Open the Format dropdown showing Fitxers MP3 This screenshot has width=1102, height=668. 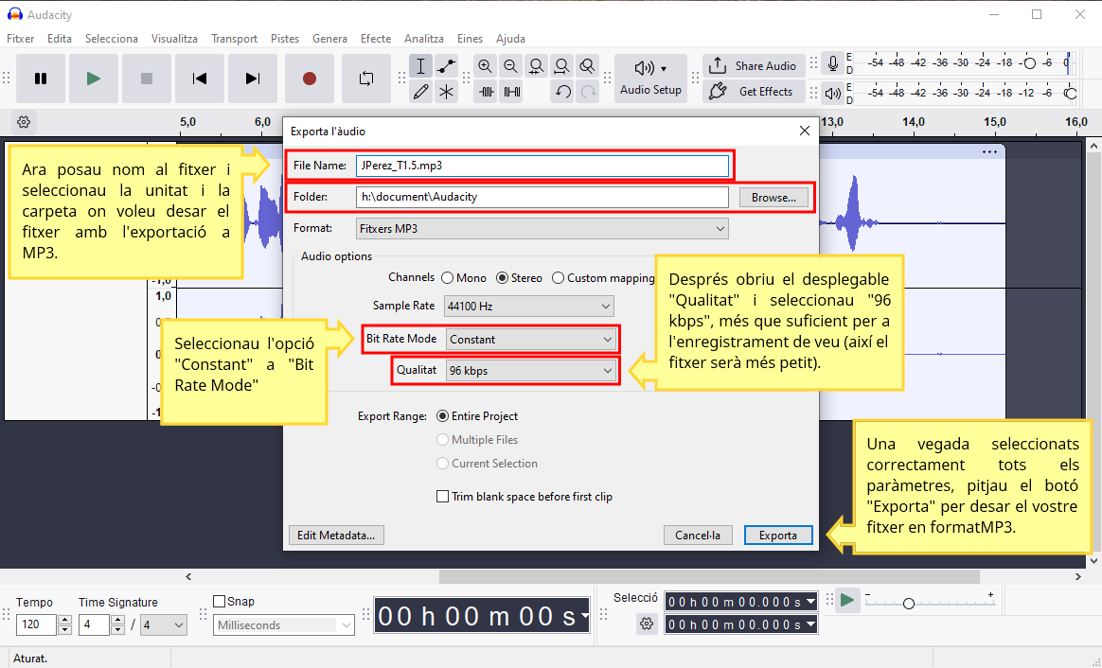click(542, 229)
